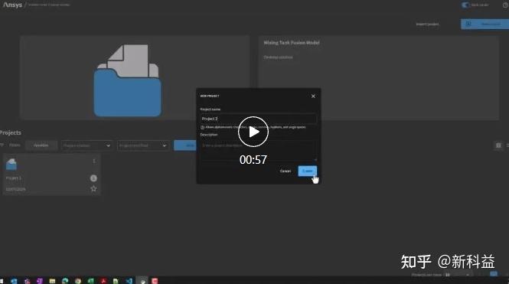Select the Favorites filter chip
The image size is (509, 284).
41,145
